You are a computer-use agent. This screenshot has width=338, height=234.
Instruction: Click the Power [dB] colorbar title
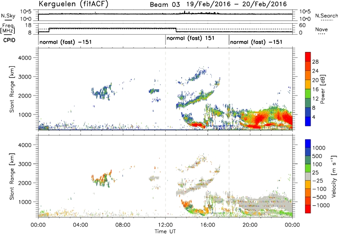coord(322,89)
